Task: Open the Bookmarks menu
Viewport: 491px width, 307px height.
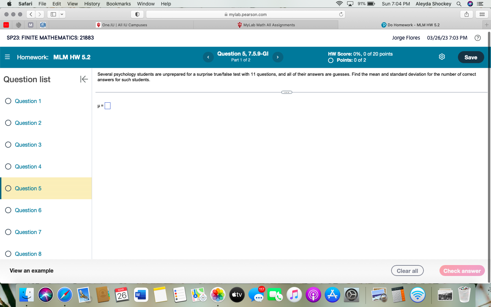Action: 118,4
